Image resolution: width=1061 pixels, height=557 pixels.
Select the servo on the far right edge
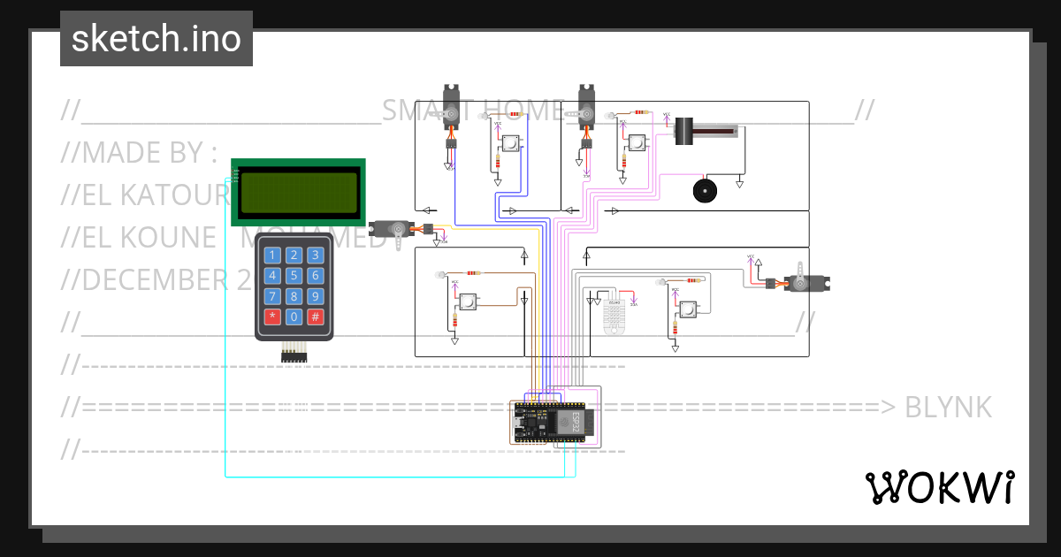point(809,281)
